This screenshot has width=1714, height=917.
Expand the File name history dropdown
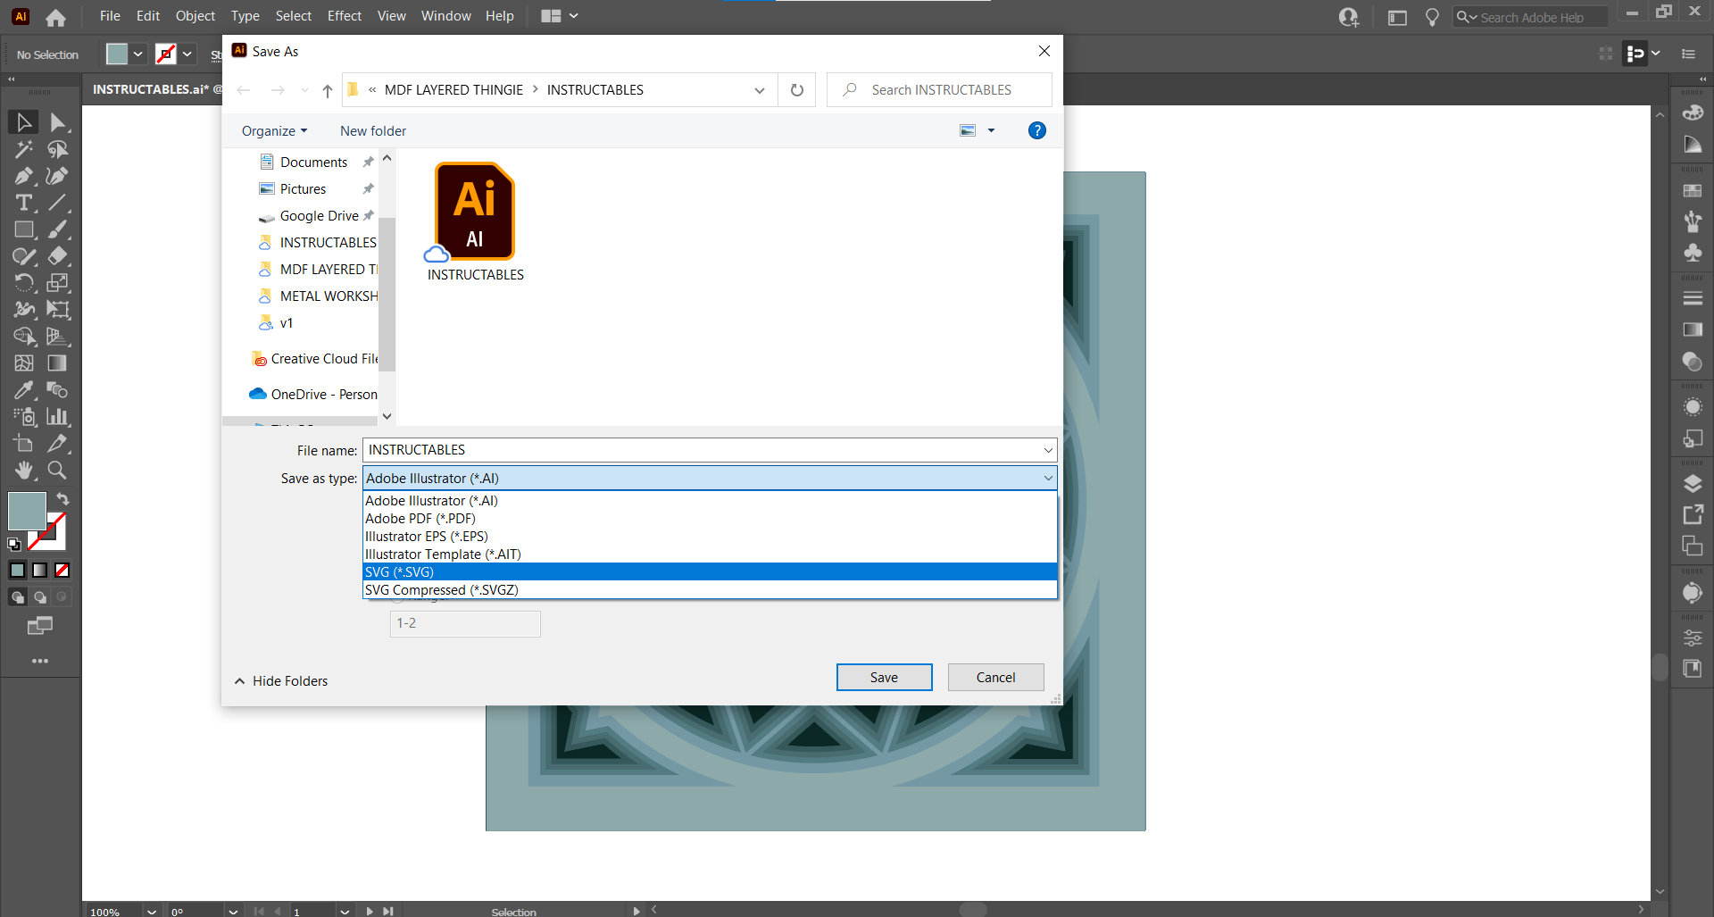pyautogui.click(x=1048, y=450)
